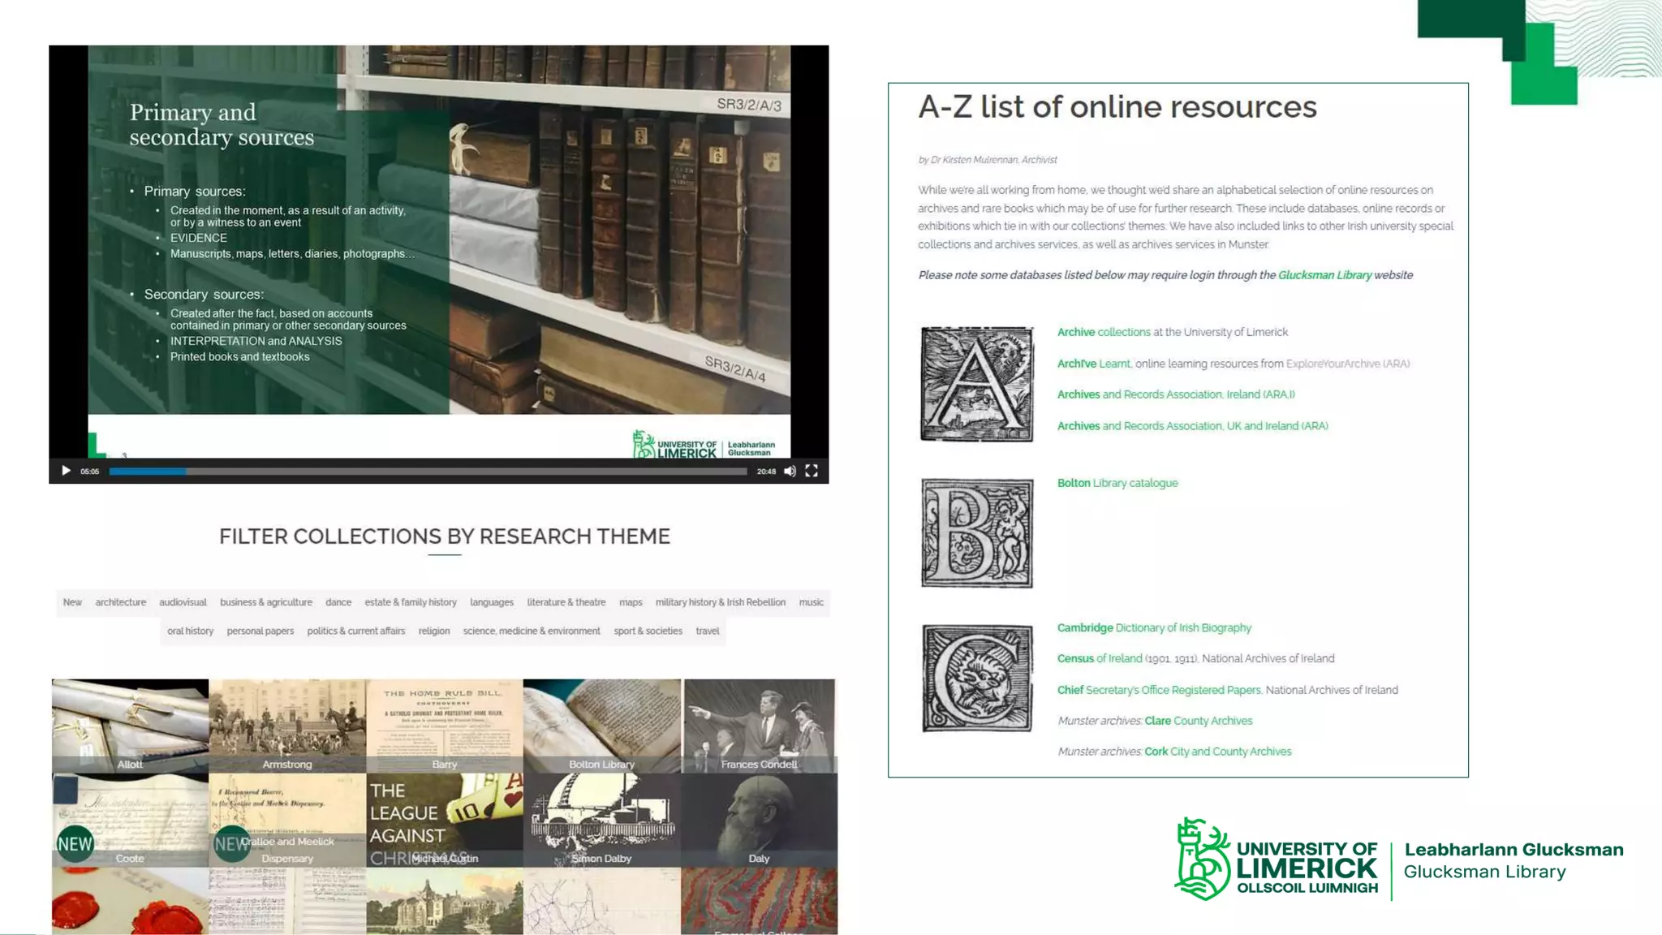Image resolution: width=1662 pixels, height=935 pixels.
Task: Open the Frances Condell collection thumbnail
Action: click(x=759, y=726)
